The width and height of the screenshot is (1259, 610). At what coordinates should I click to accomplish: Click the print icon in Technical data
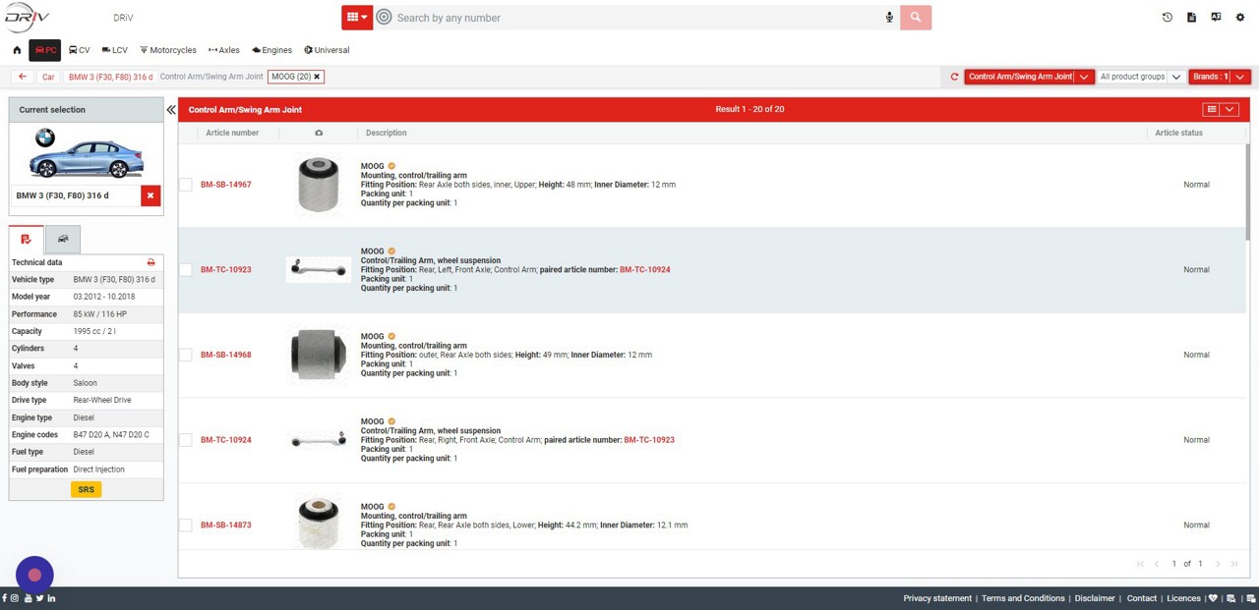(150, 262)
